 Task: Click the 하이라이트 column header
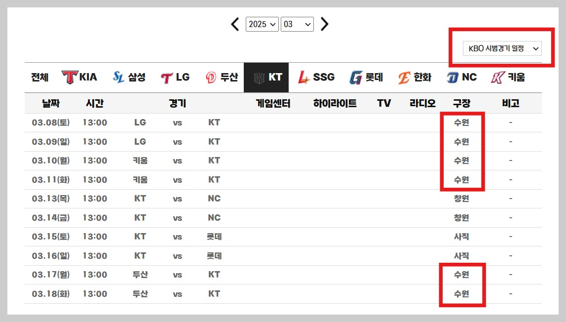pyautogui.click(x=333, y=103)
